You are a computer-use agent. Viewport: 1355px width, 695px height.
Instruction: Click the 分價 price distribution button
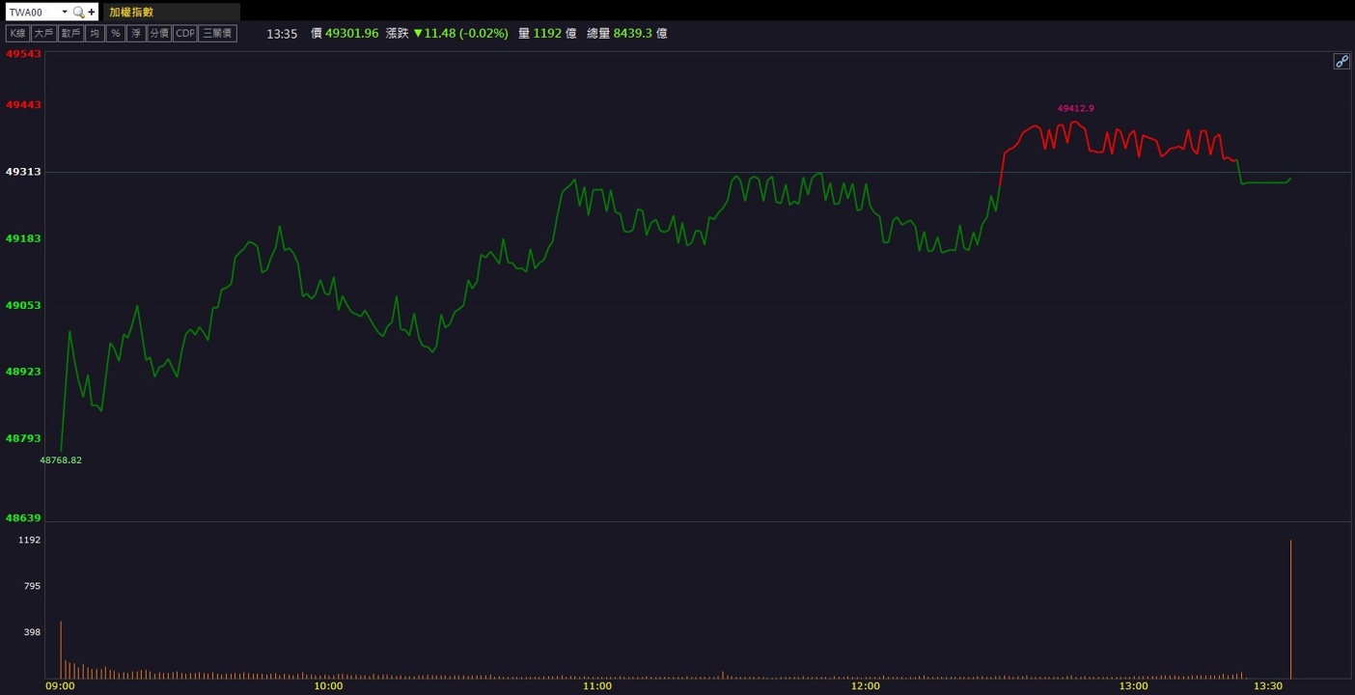point(159,33)
